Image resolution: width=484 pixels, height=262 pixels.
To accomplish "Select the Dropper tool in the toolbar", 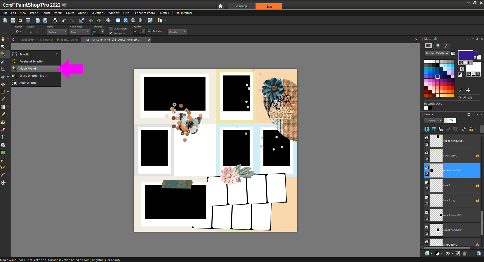I will pyautogui.click(x=3, y=62).
